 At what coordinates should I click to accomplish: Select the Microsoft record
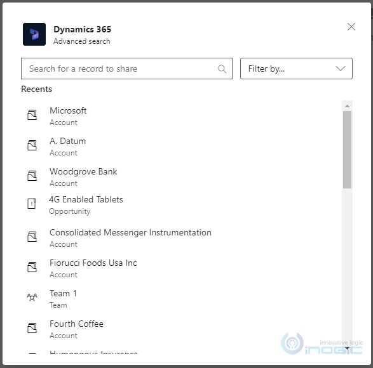click(182, 116)
